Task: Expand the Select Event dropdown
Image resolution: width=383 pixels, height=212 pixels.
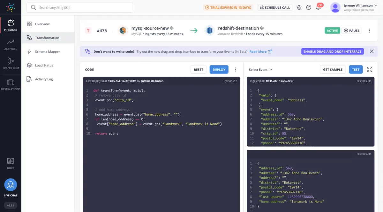Action: point(260,70)
